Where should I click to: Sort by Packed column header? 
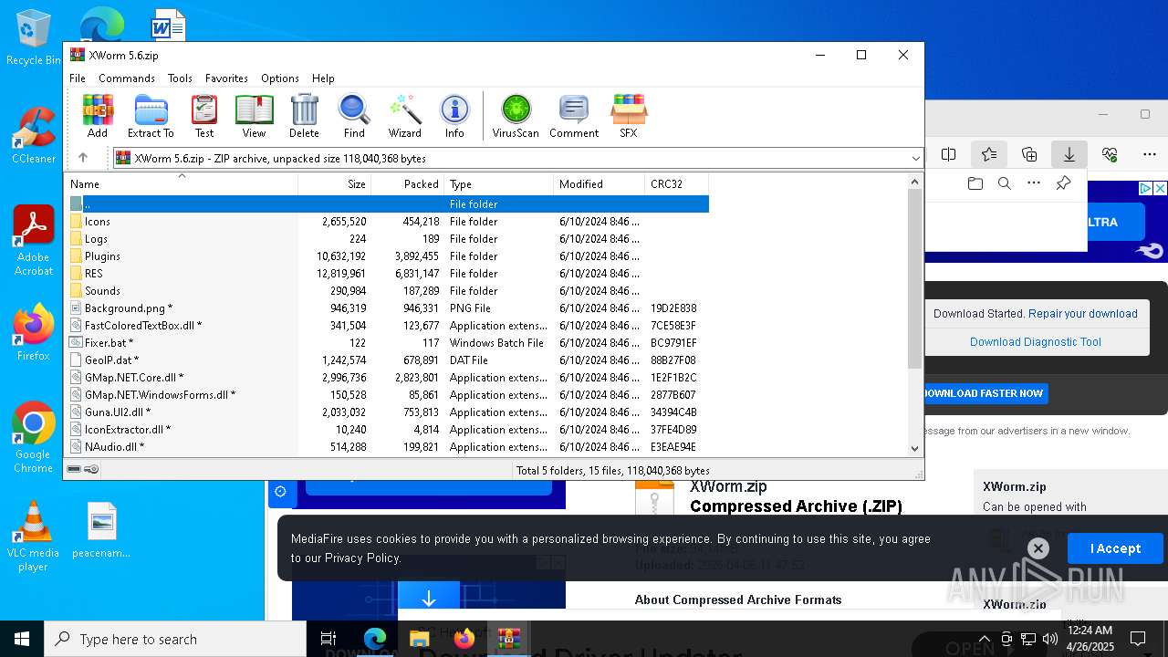coord(408,184)
